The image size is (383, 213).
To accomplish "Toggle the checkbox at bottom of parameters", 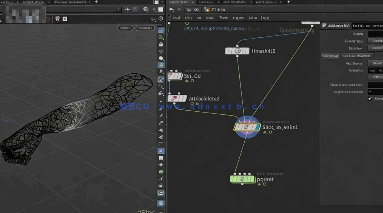I will click(370, 99).
